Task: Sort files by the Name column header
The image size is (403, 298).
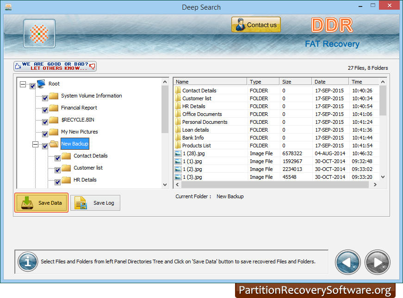Action: click(210, 82)
